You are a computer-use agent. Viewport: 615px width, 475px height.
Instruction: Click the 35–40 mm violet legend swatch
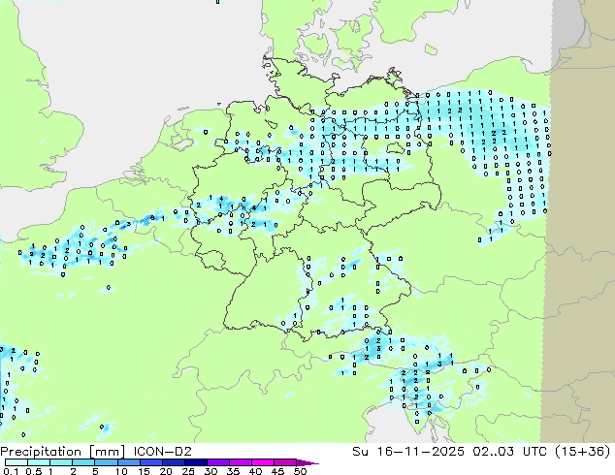click(241, 462)
